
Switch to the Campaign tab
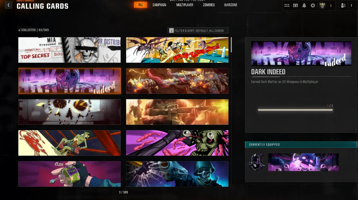point(159,5)
